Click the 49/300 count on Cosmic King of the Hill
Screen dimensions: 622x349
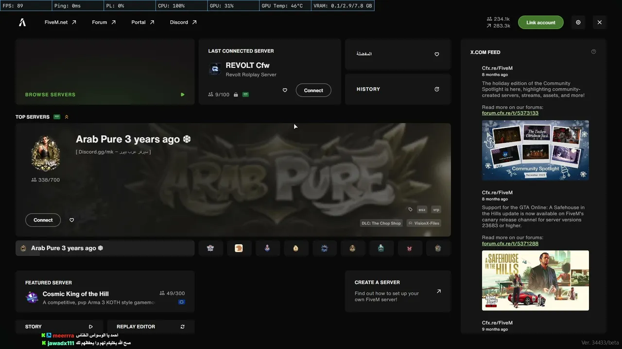[172, 293]
